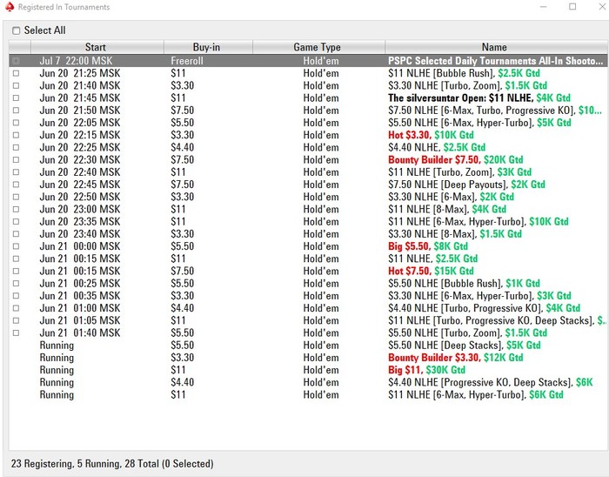The width and height of the screenshot is (609, 477).
Task: Click the status bar tournament count text
Action: click(112, 464)
